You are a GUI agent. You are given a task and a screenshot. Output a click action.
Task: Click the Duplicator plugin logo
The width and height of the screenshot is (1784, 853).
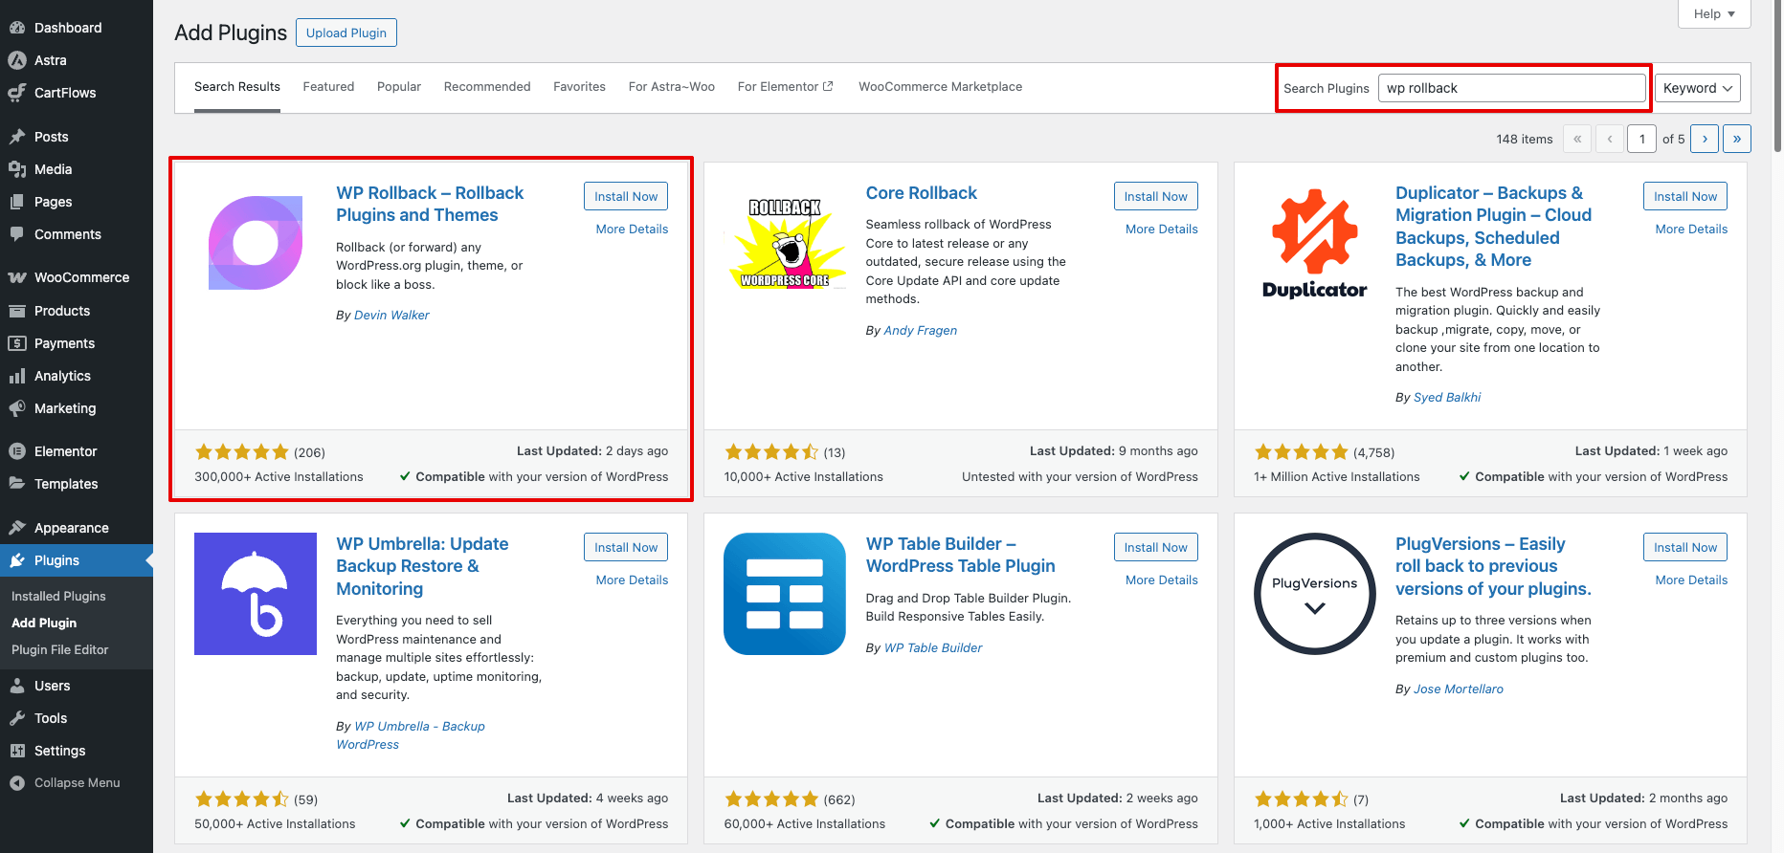[1315, 243]
